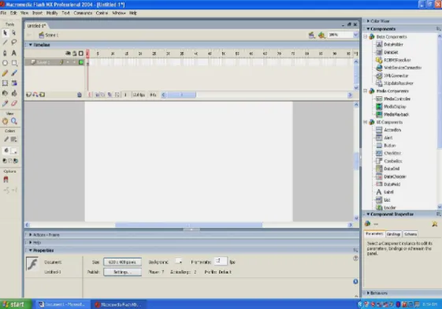Select the Eraser tool
This screenshot has height=309, width=442.
pyautogui.click(x=14, y=103)
